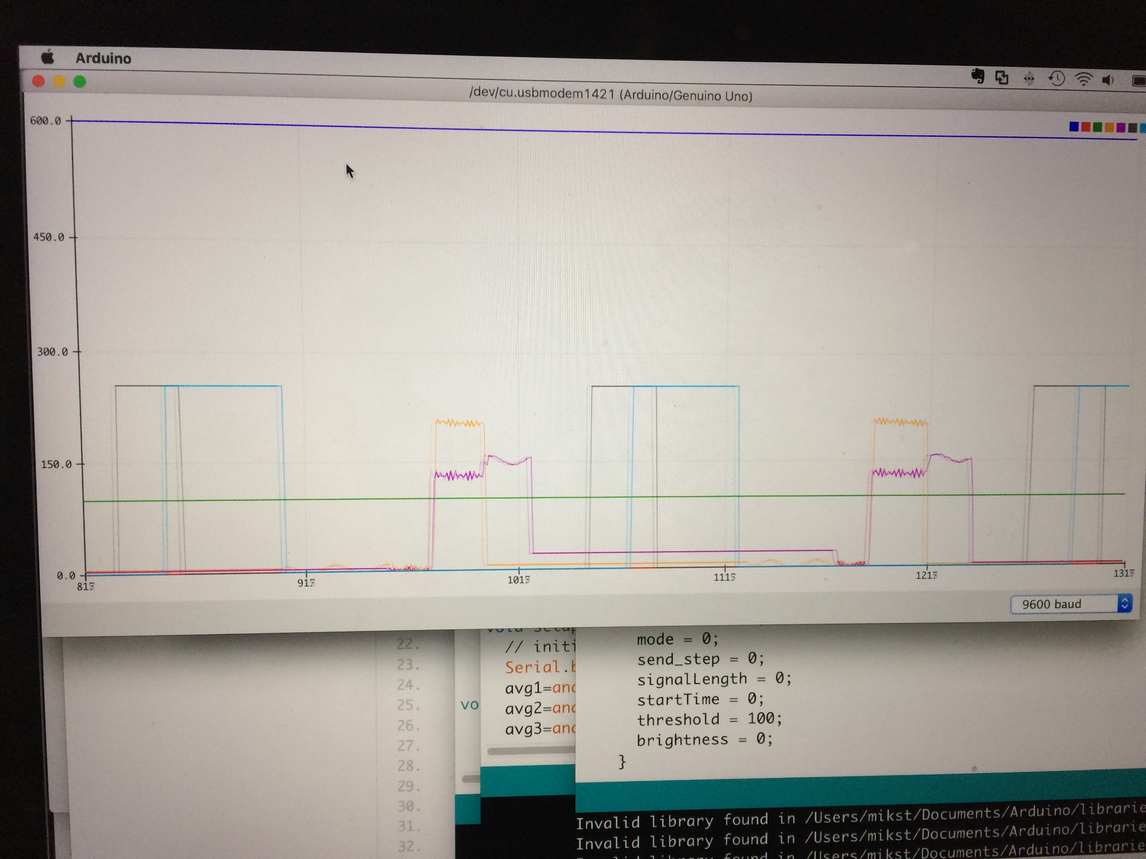Open the overlapping squares menu bar icon

pyautogui.click(x=1002, y=78)
